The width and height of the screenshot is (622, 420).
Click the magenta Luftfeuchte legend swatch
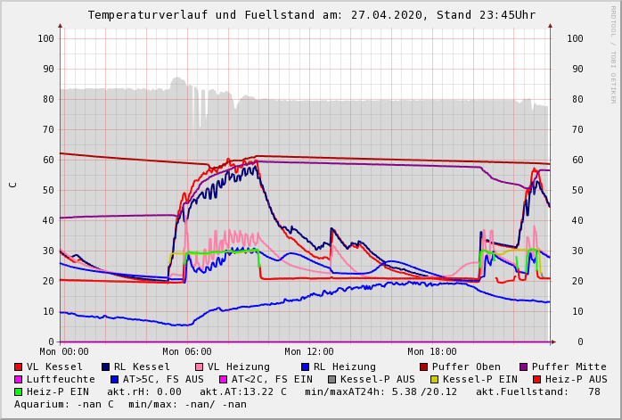click(x=19, y=379)
